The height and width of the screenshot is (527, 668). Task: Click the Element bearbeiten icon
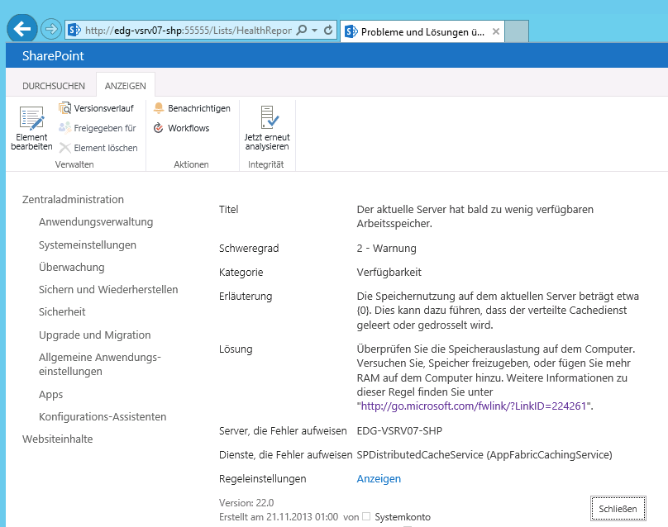point(31,118)
